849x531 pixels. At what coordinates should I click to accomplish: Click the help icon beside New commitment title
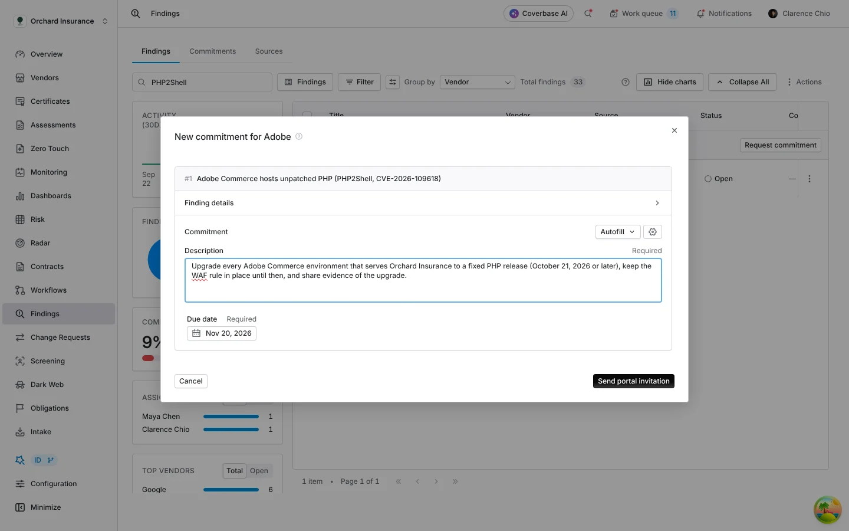pos(299,137)
